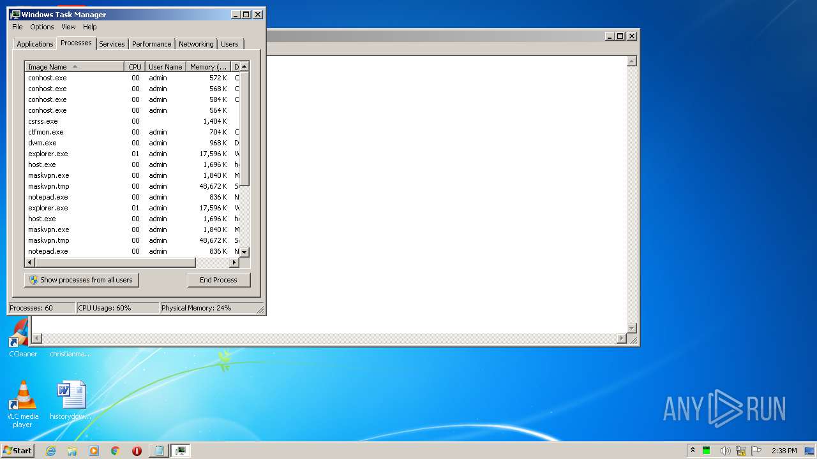Select the VLC media player desktop icon

coord(22,404)
